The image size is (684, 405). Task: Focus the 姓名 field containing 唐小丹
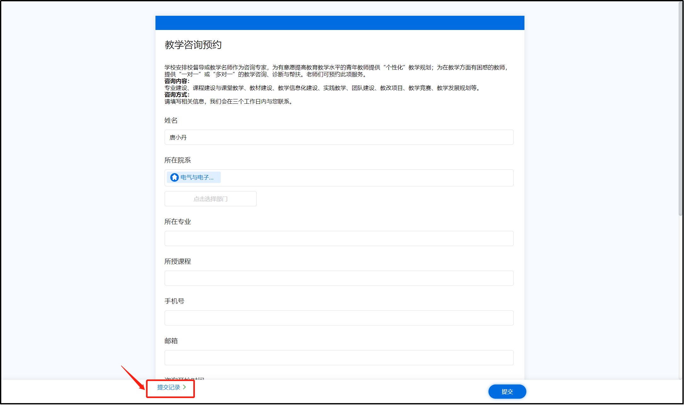pyautogui.click(x=339, y=138)
